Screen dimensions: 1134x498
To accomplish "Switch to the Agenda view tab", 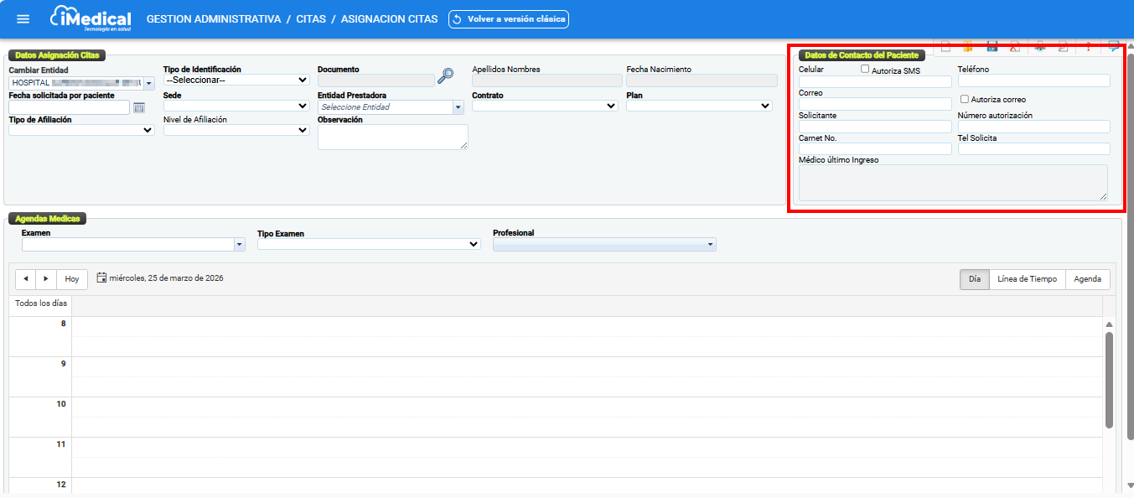I will tap(1087, 279).
